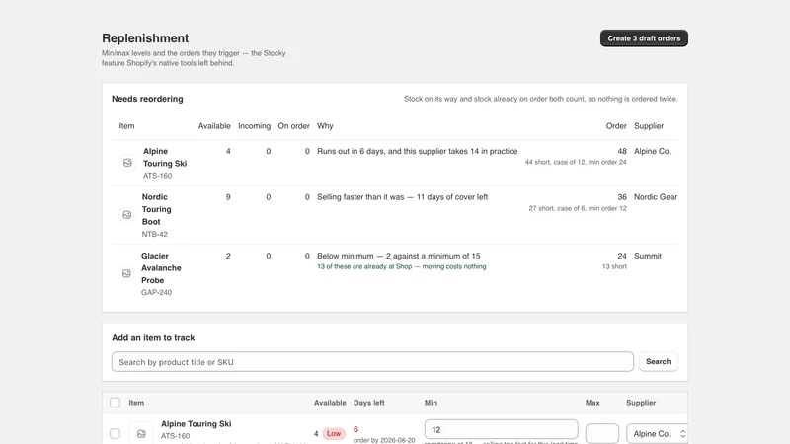Click the Available column header in Needs reordering

(214, 126)
